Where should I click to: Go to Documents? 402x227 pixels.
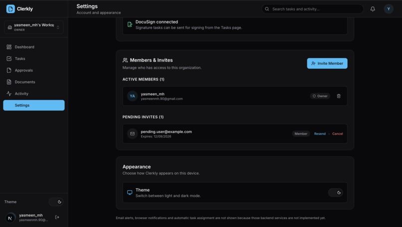[34, 82]
